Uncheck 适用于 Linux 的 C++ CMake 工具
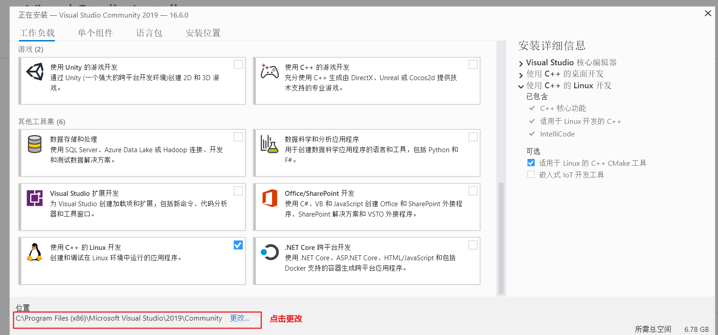 click(531, 163)
